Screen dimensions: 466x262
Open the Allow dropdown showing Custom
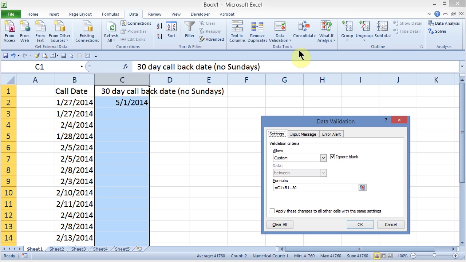[323, 158]
